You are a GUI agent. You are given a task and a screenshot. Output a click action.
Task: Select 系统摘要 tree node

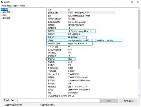click(x=5, y=9)
